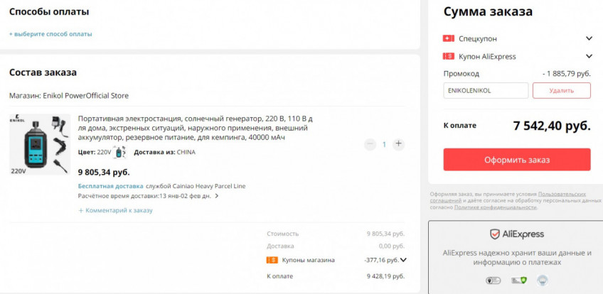
Task: Expand the Купоны магазина discount arrow
Action: click(403, 260)
